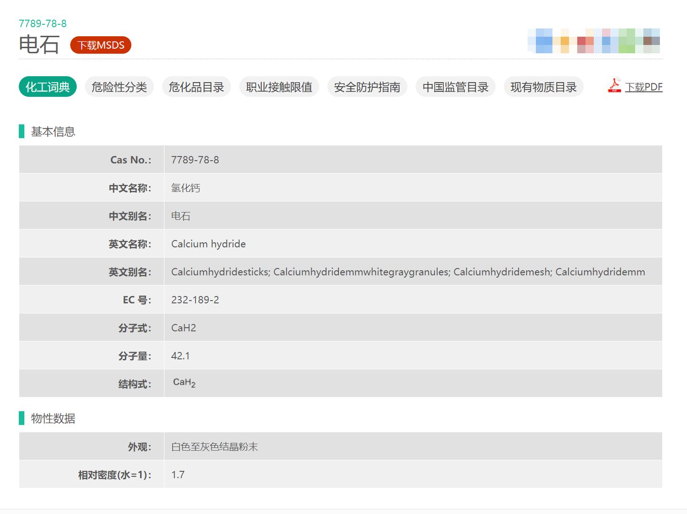Screen dimensions: 687x514
Task: Click the 基本信息 section heading
Action: (53, 132)
